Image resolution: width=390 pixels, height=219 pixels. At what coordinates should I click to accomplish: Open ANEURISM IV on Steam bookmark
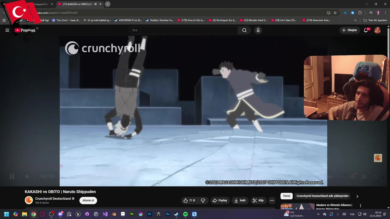(128, 20)
